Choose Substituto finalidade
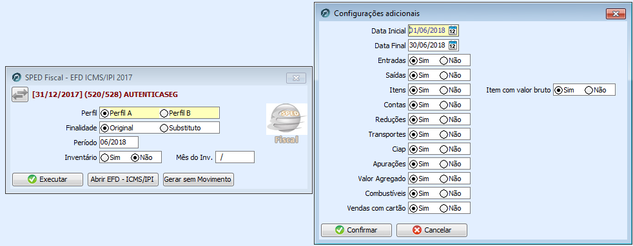 coord(180,128)
